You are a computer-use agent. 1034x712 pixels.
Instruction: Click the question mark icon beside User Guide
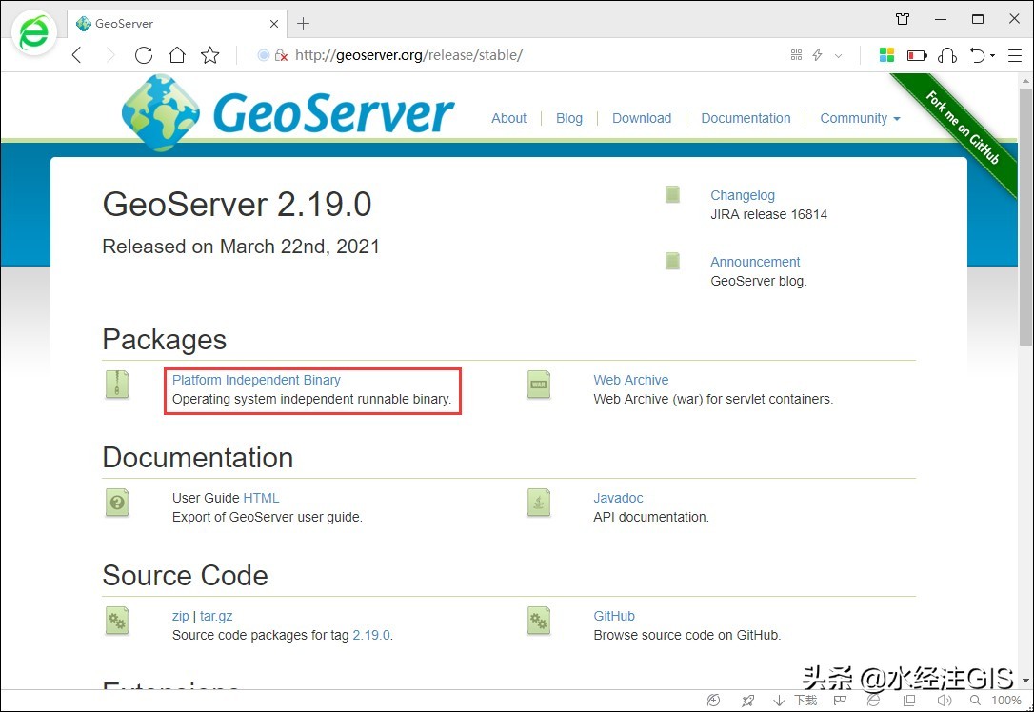pos(117,503)
